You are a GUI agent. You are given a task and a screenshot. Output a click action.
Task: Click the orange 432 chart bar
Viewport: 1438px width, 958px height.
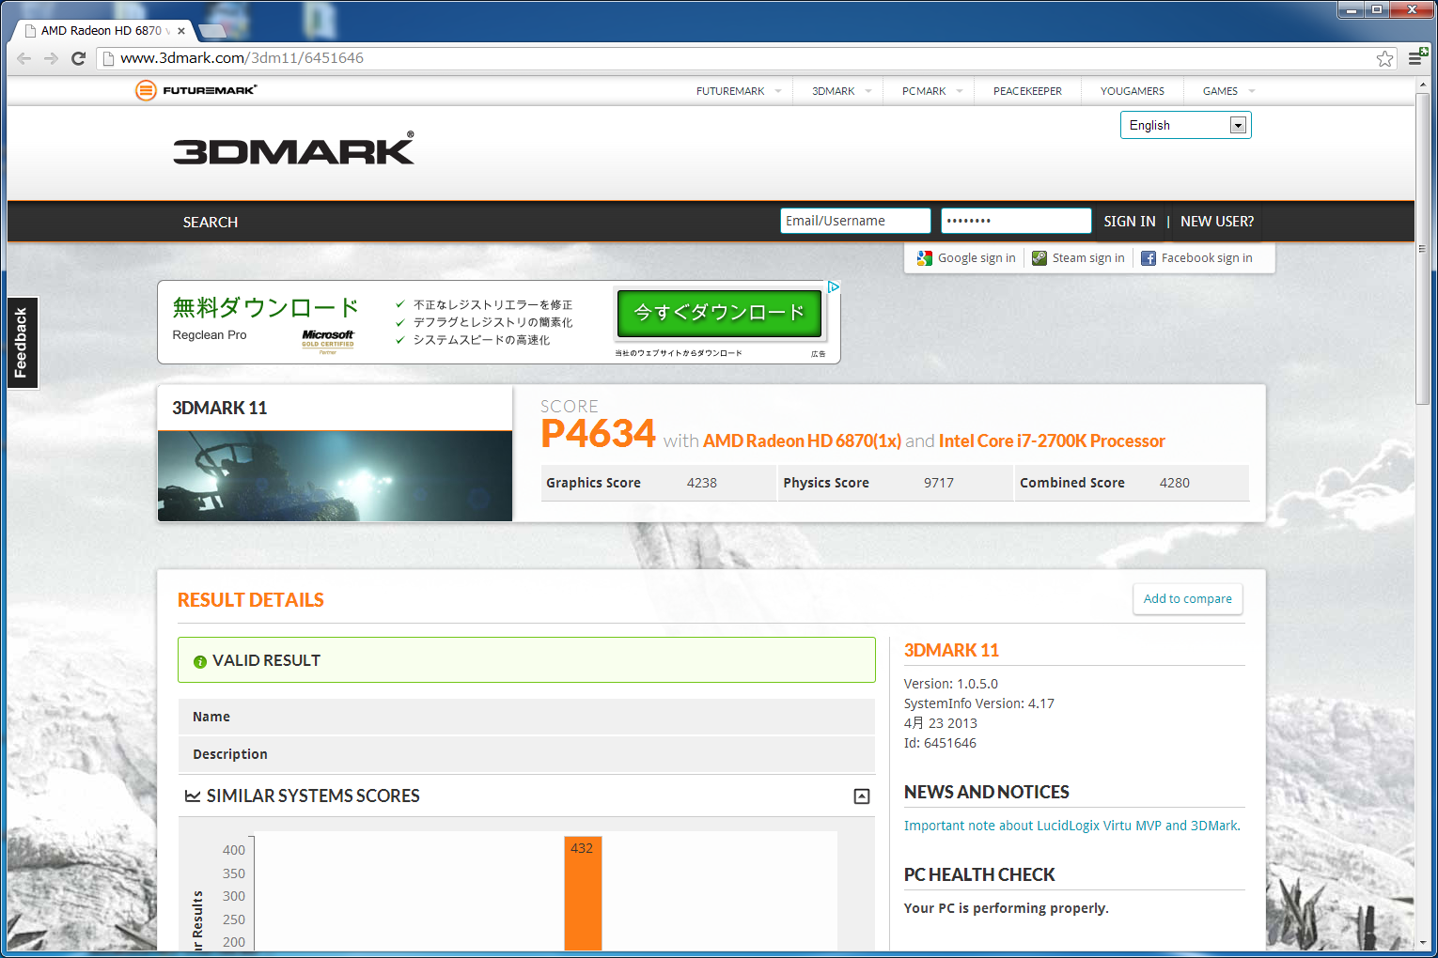[x=583, y=893]
